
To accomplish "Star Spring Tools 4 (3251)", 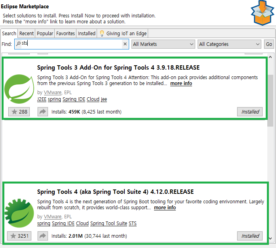I will tap(19, 236).
